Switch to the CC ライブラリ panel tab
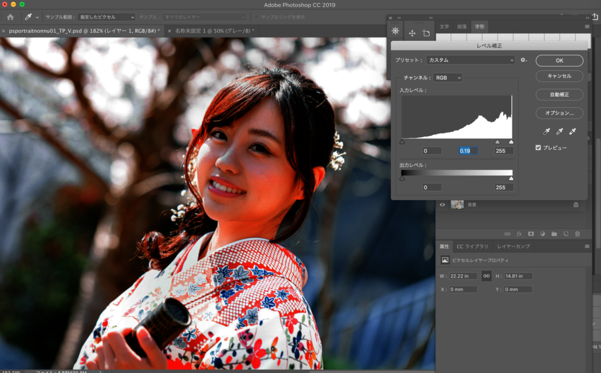601x373 pixels. point(472,247)
